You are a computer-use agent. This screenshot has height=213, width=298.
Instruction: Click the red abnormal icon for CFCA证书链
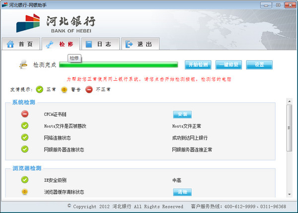(x=25, y=114)
